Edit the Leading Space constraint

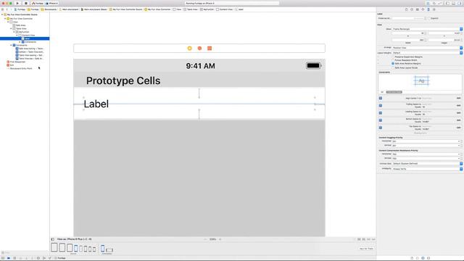pos(458,113)
